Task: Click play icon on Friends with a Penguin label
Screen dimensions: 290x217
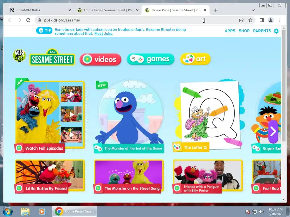Action: [x=177, y=188]
